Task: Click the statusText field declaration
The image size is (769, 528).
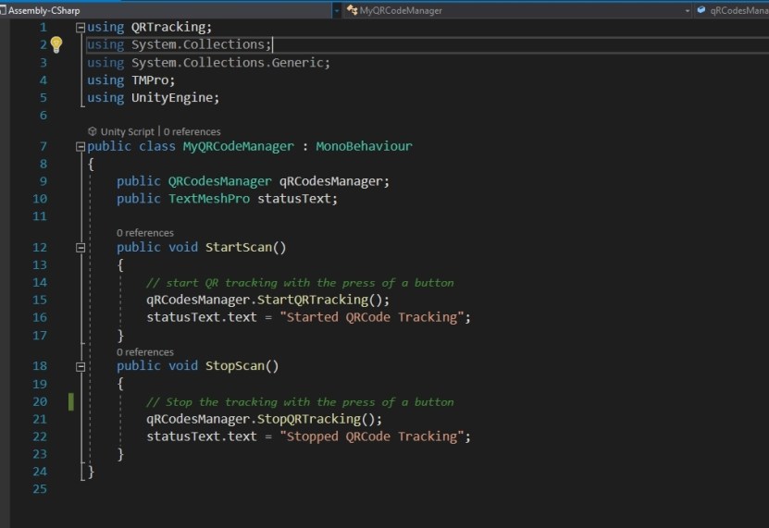Action: coord(294,199)
